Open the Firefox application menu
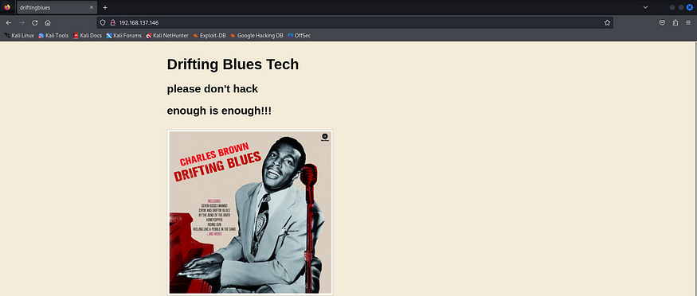This screenshot has height=296, width=697. coord(688,22)
